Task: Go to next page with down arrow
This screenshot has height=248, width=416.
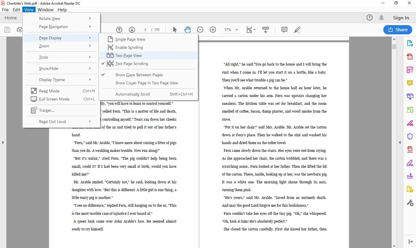Action: coord(132,30)
